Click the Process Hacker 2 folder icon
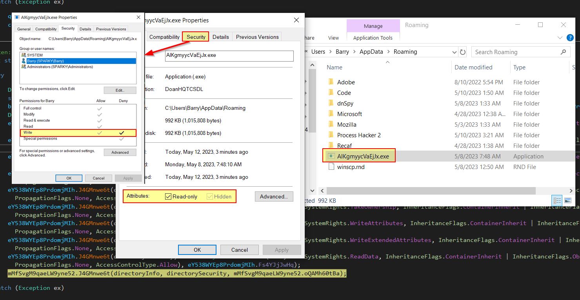Image resolution: width=580 pixels, height=300 pixels. 330,135
